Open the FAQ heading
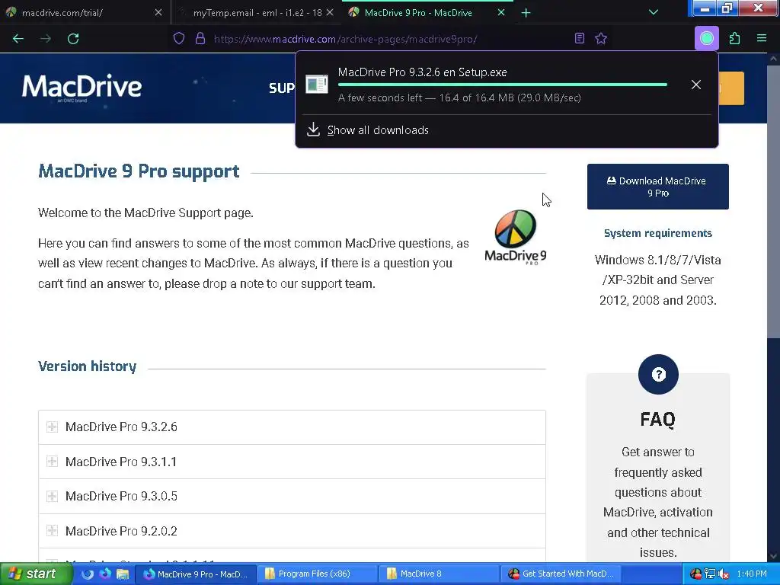Image resolution: width=780 pixels, height=585 pixels. 657,420
